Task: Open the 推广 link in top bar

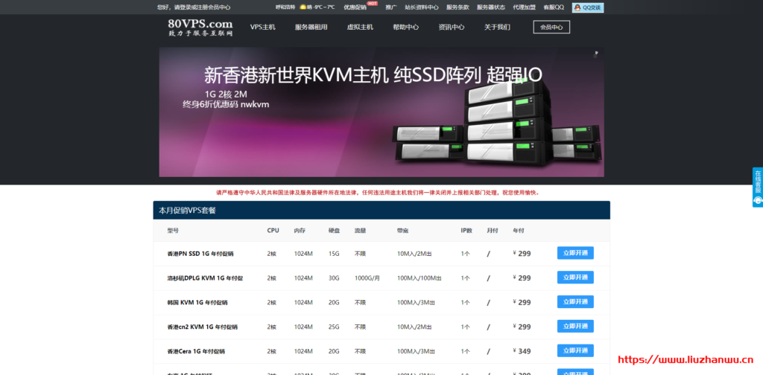Action: (391, 7)
